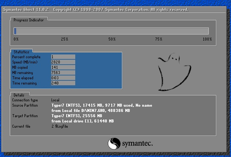The image size is (231, 157).
Task: Click the Speed value 2820
Action: click(x=63, y=62)
